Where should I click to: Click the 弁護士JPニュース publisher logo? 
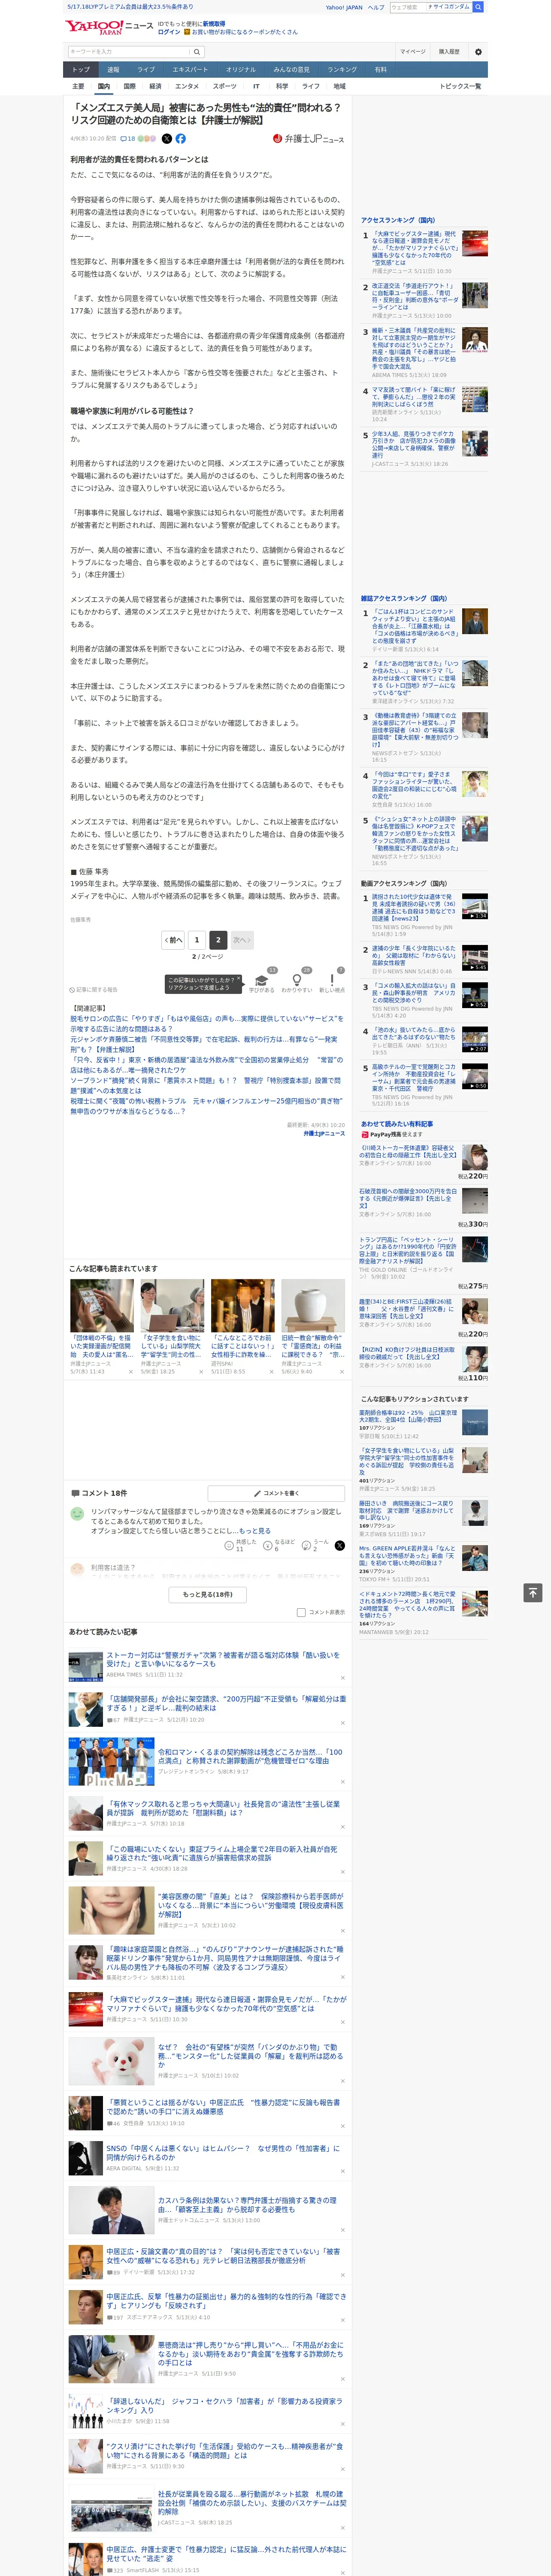(308, 139)
